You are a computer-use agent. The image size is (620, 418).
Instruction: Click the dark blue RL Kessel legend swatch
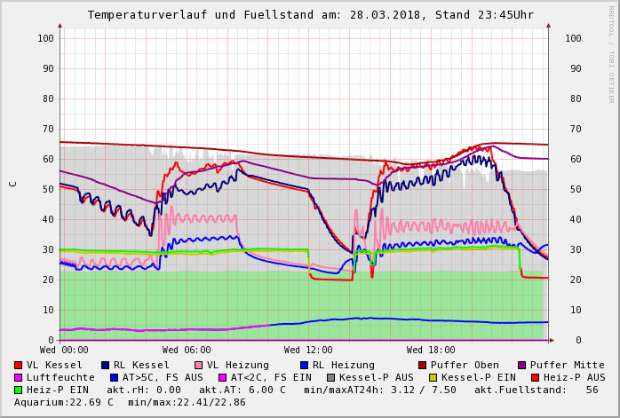click(x=106, y=365)
